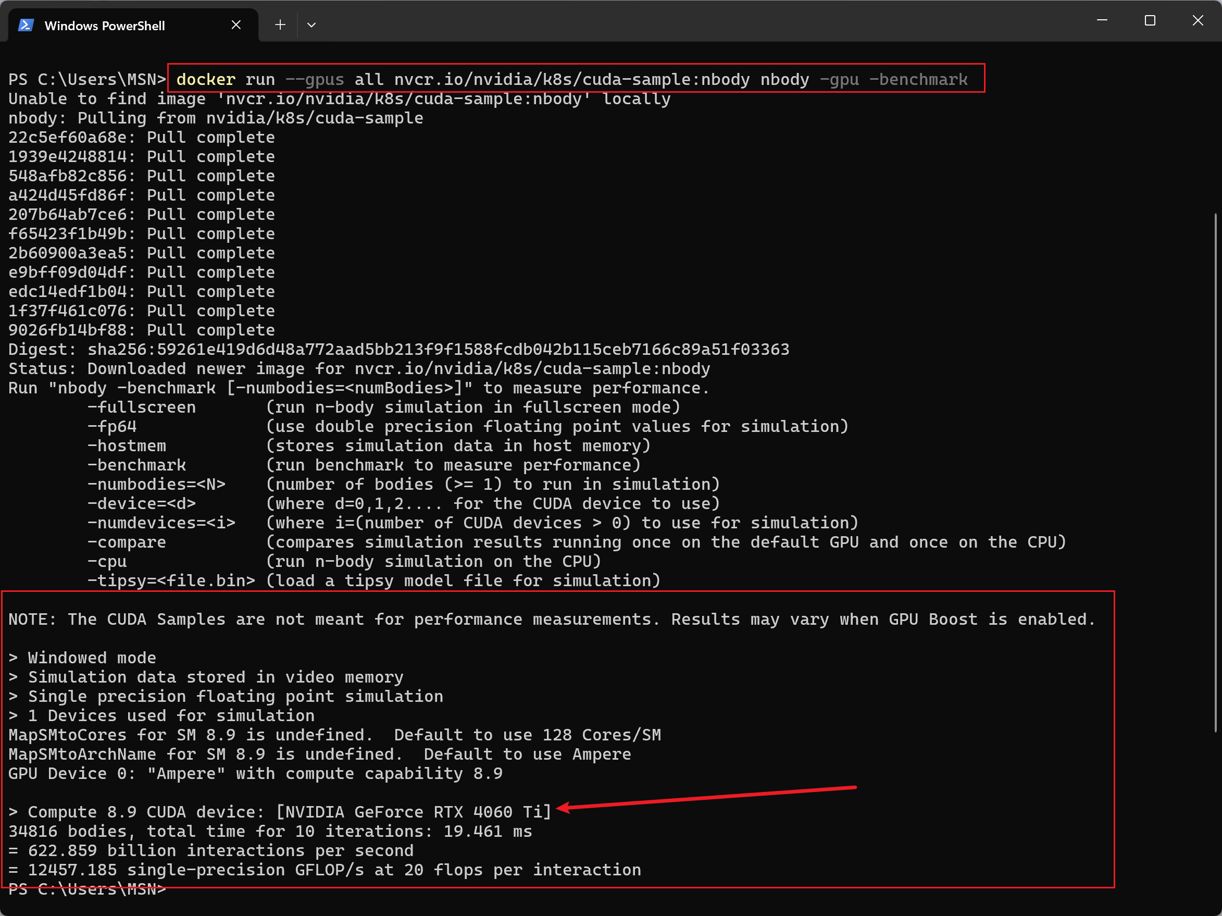Click 'GPU Device 0: "Ampere"' line
This screenshot has width=1222, height=916.
(x=256, y=774)
